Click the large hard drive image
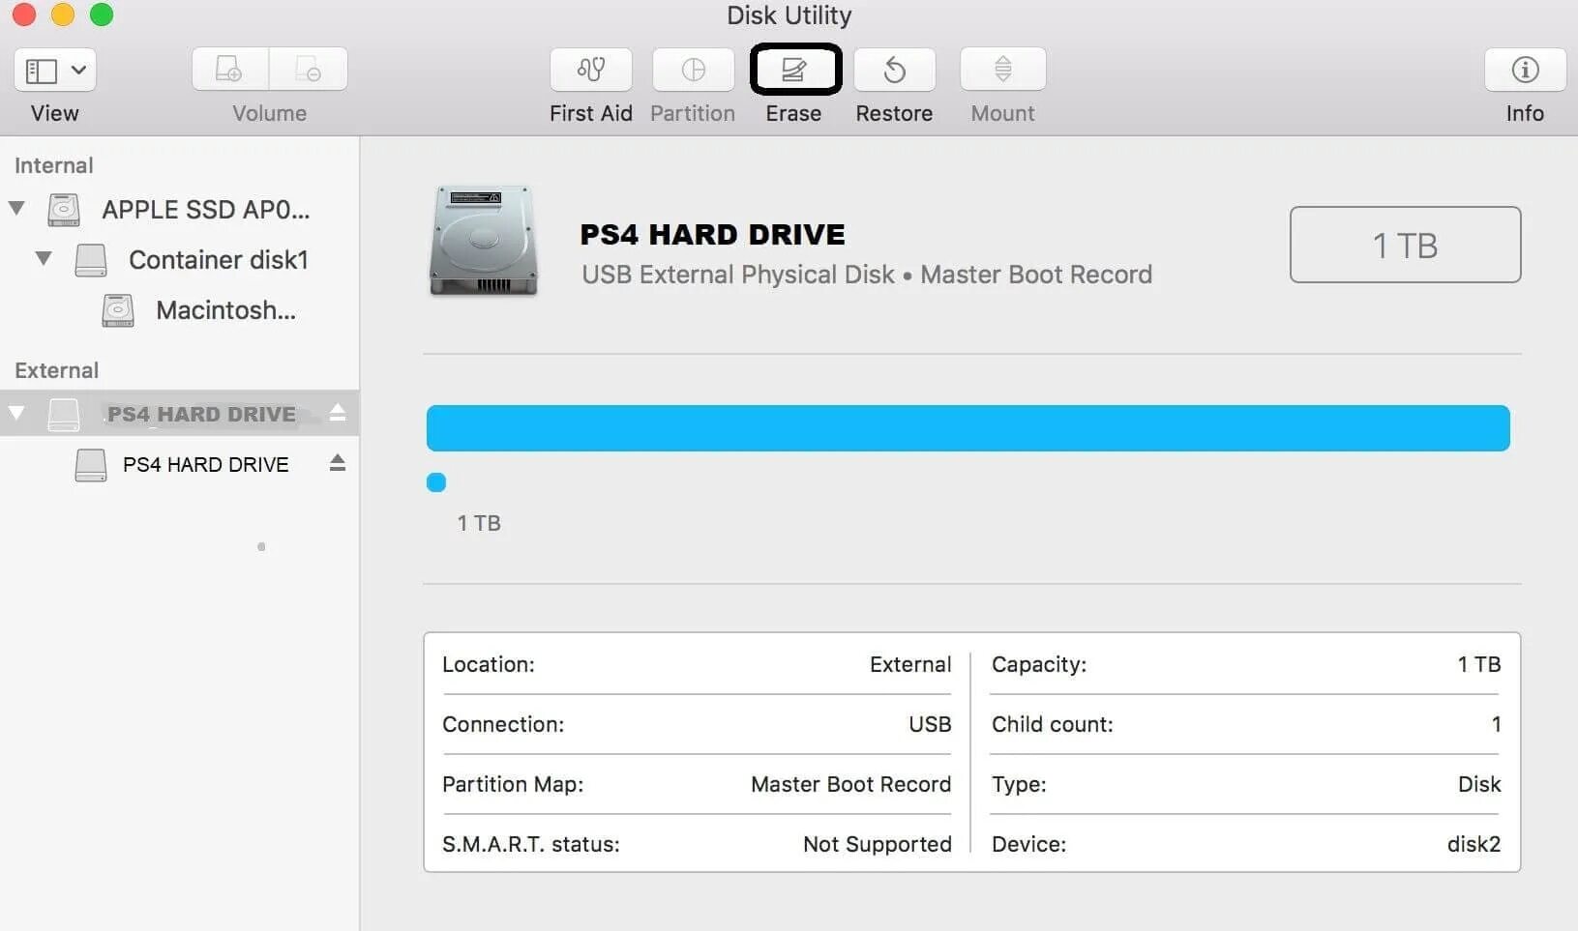The height and width of the screenshot is (931, 1578). point(484,240)
